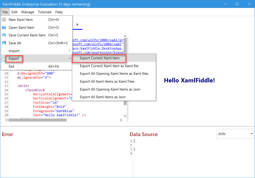Click the closing brace in Data Source editor
The height and width of the screenshot is (178, 255).
pyautogui.click(x=134, y=149)
